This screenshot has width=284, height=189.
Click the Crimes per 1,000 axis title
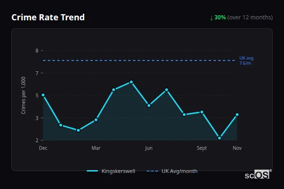tap(23, 95)
